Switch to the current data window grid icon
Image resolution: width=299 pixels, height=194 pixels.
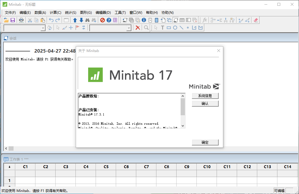182,20
